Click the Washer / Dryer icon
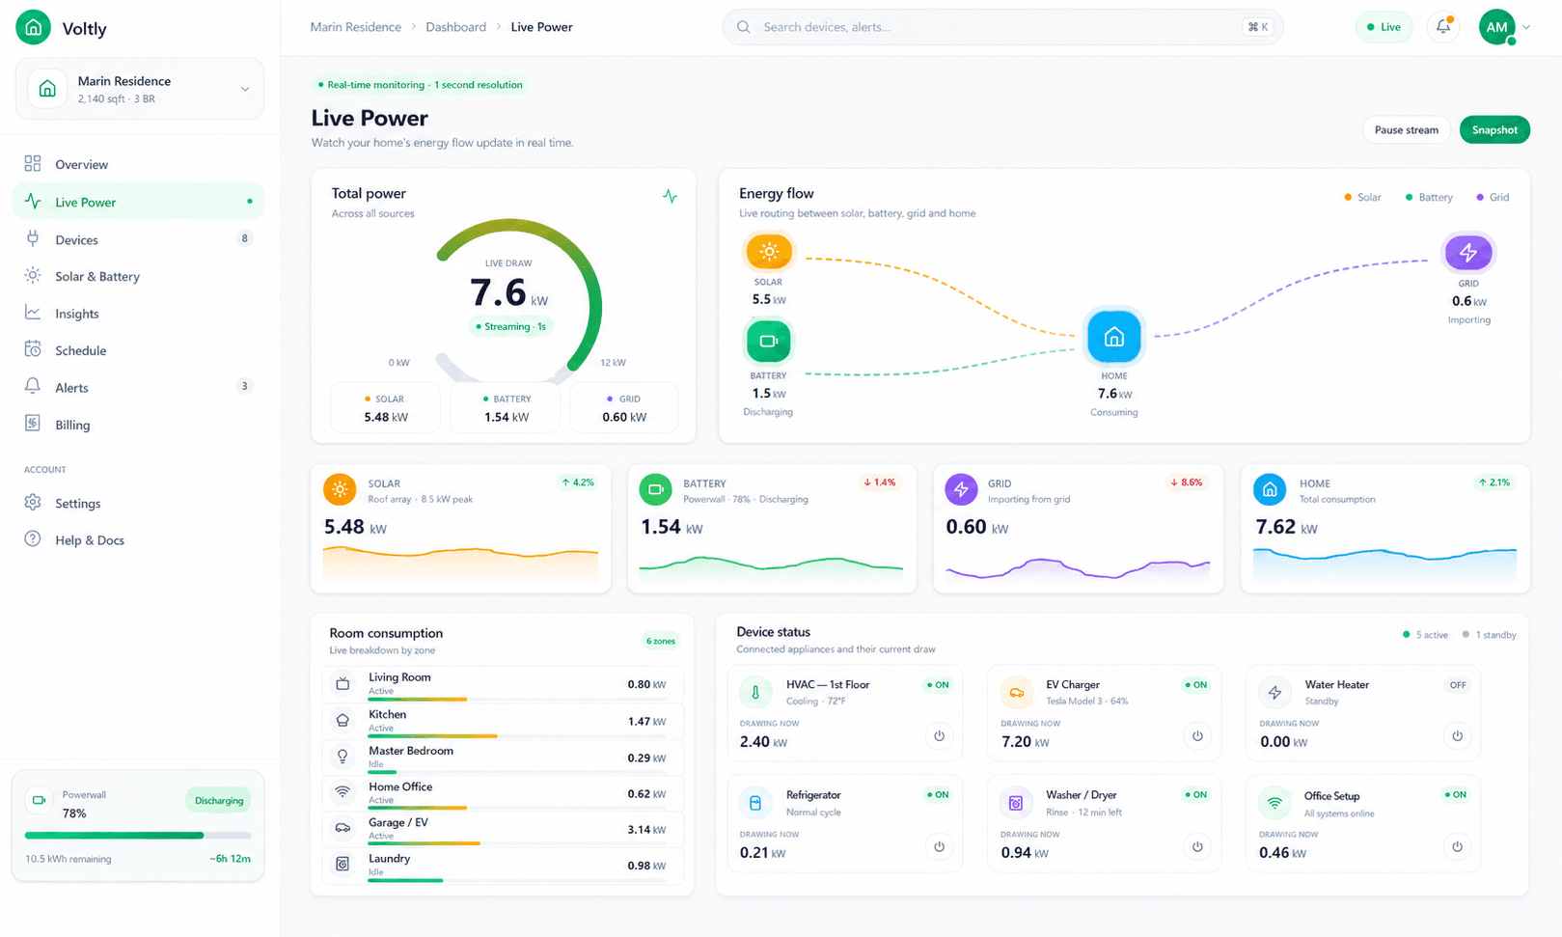 [x=1016, y=803]
